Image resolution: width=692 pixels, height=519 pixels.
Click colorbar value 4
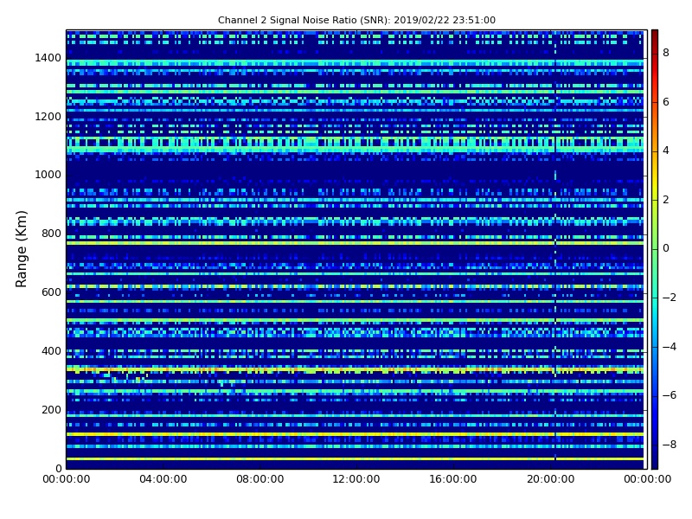[666, 151]
